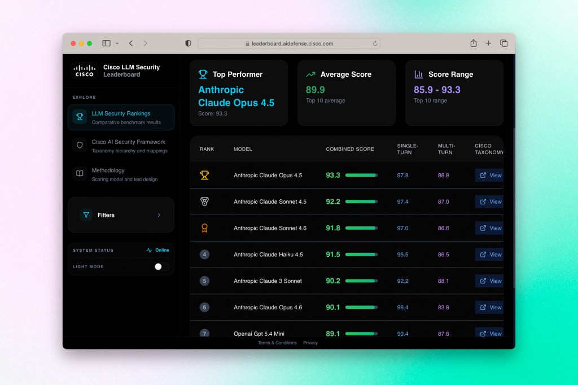Open the Terms & Conditions link
The image size is (578, 385).
277,343
